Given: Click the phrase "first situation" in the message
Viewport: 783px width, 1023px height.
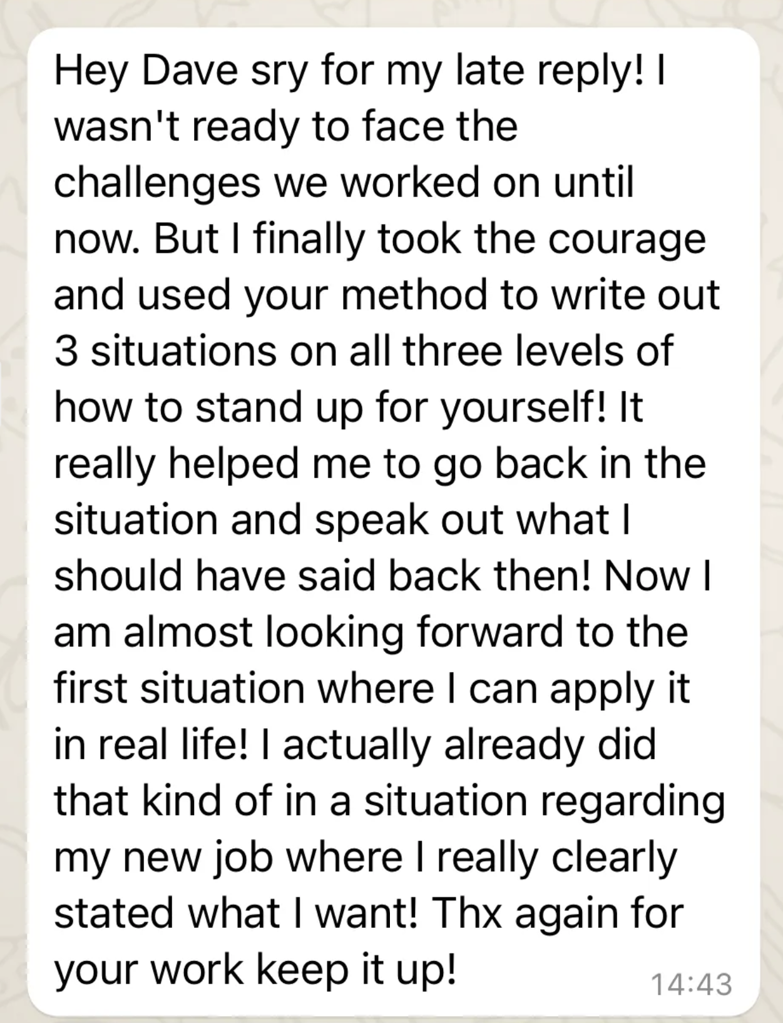Looking at the screenshot, I should click(x=179, y=689).
